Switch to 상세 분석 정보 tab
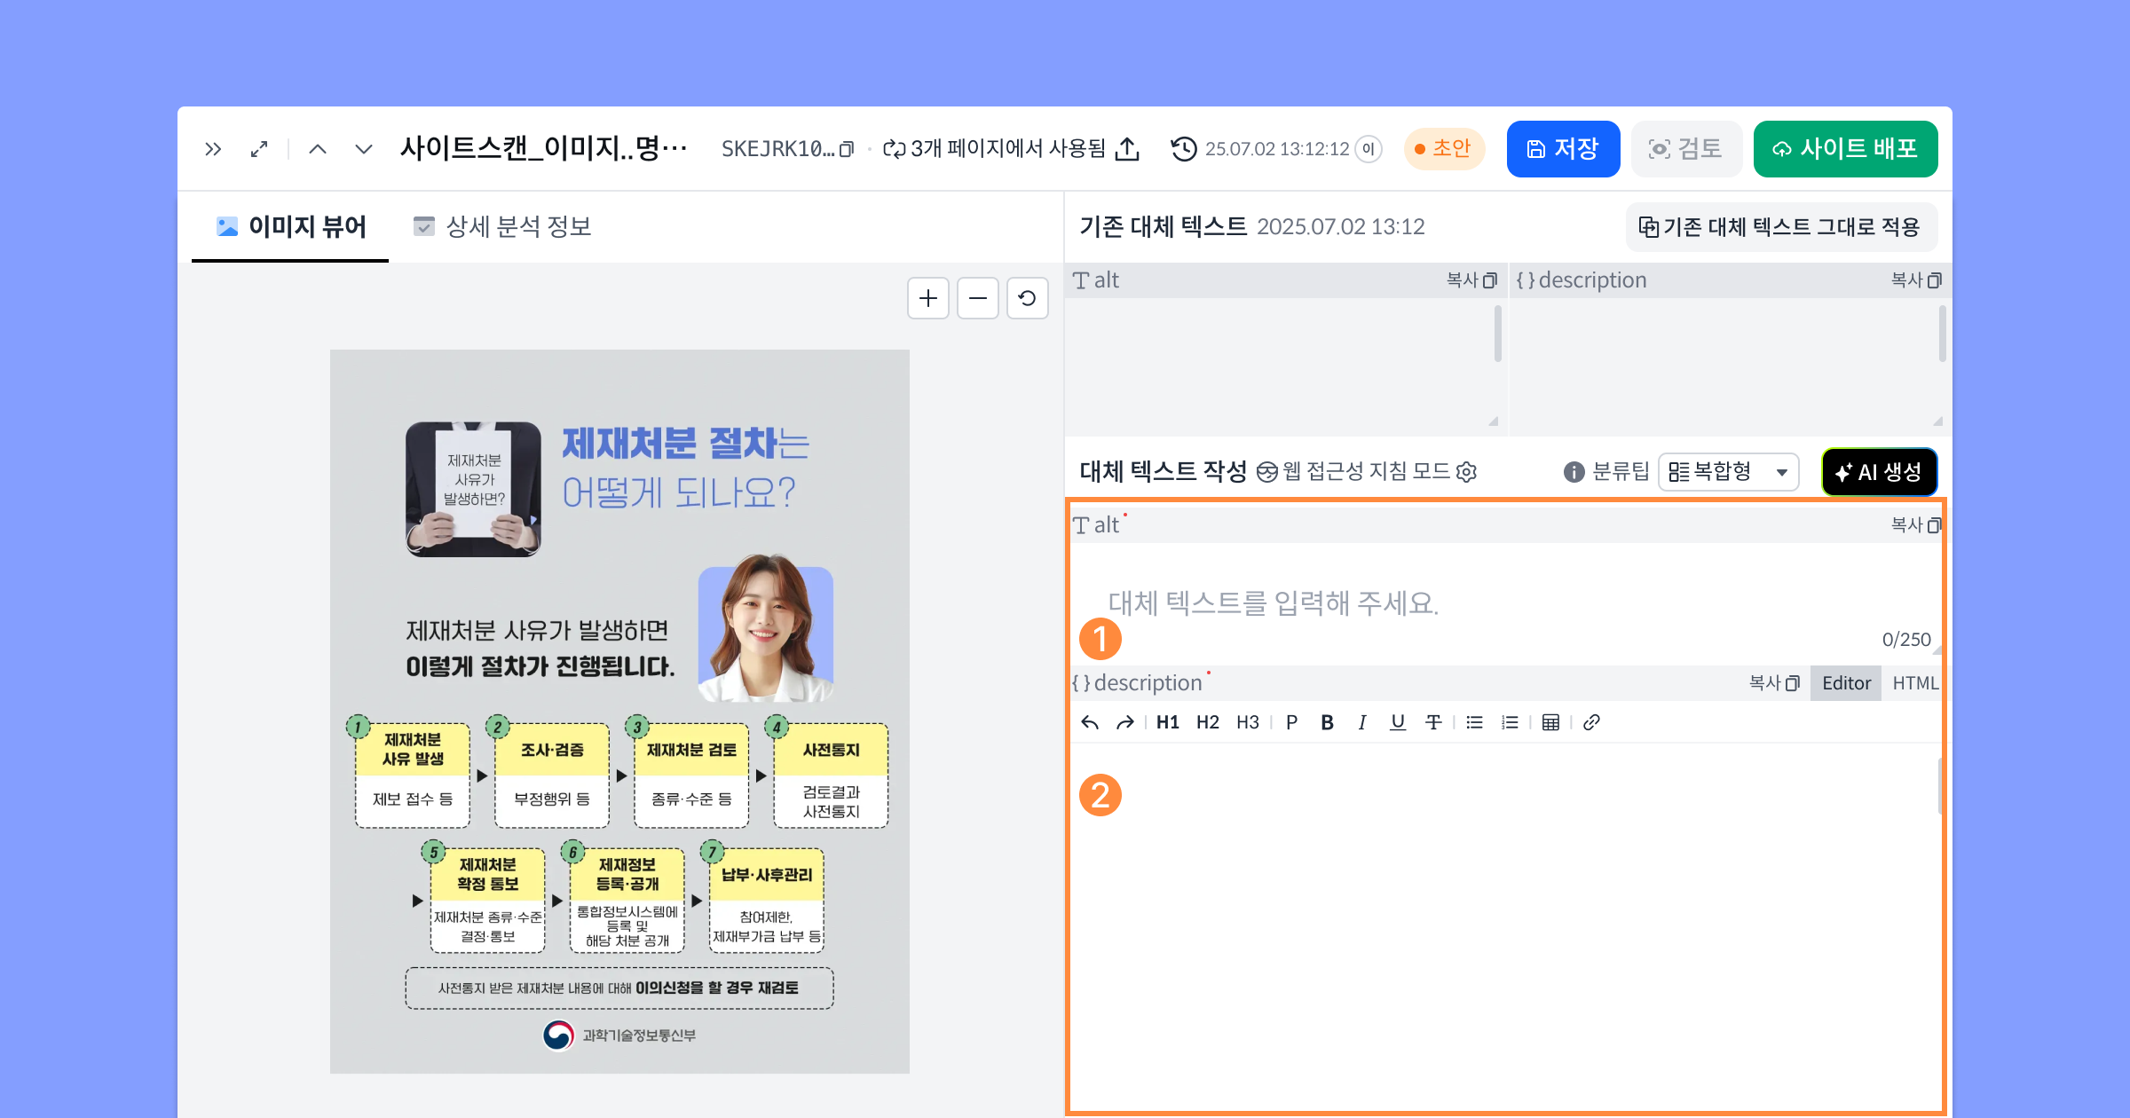Image resolution: width=2130 pixels, height=1118 pixels. pyautogui.click(x=502, y=227)
